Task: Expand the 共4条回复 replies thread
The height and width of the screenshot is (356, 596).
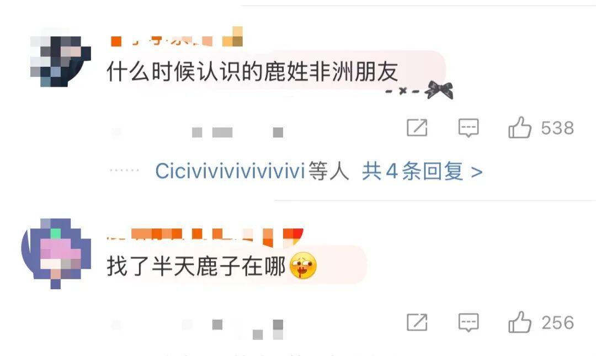Action: coord(422,171)
